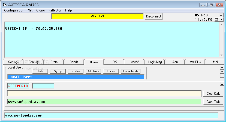Open the Wx Plus tab
This screenshot has width=226, height=122.
[x=195, y=62]
